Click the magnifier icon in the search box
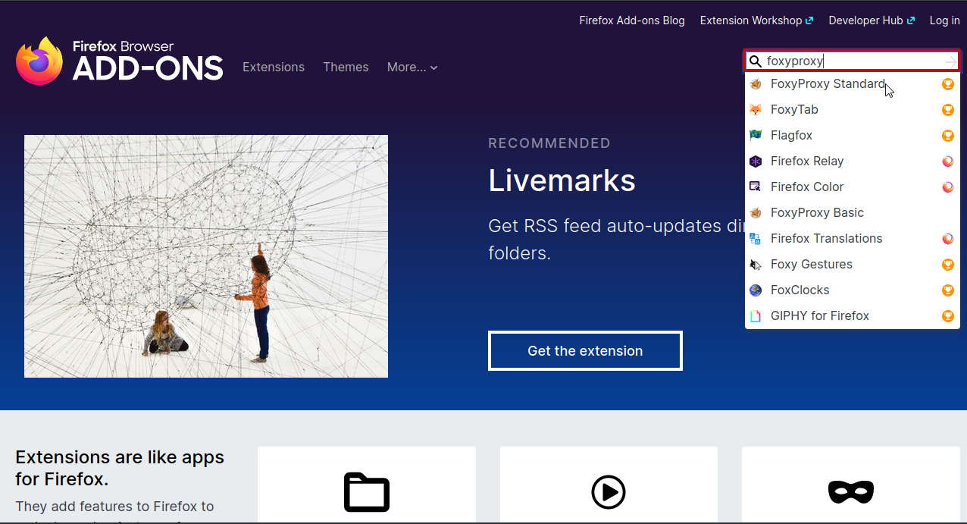This screenshot has width=967, height=524. click(x=756, y=61)
